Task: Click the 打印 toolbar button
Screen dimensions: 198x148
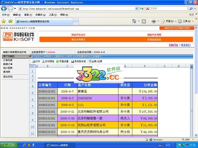Action: coord(36,61)
